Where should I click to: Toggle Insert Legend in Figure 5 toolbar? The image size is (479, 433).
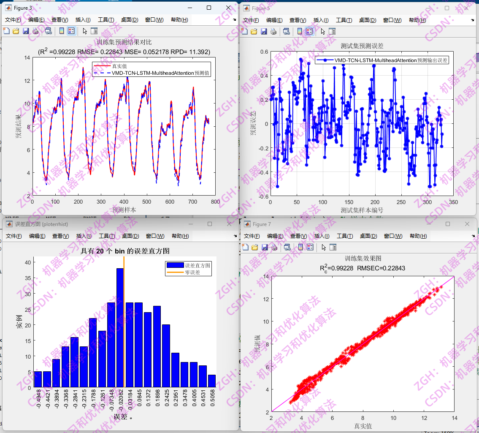[309, 31]
